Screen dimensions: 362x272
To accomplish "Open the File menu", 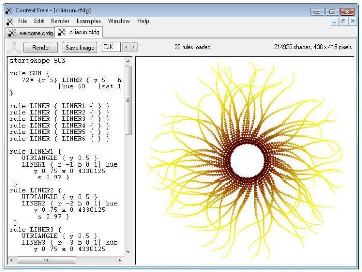I will tap(22, 21).
